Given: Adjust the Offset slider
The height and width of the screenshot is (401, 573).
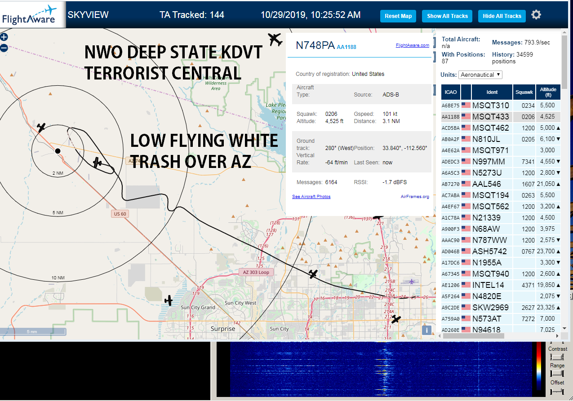Looking at the screenshot, I should 557,391.
